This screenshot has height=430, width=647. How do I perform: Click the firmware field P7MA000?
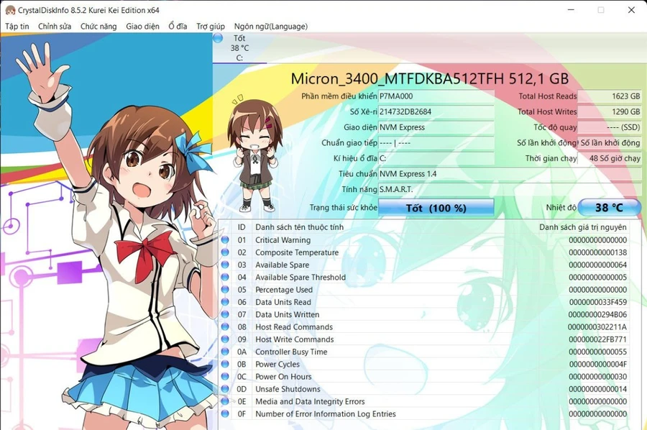(x=436, y=96)
